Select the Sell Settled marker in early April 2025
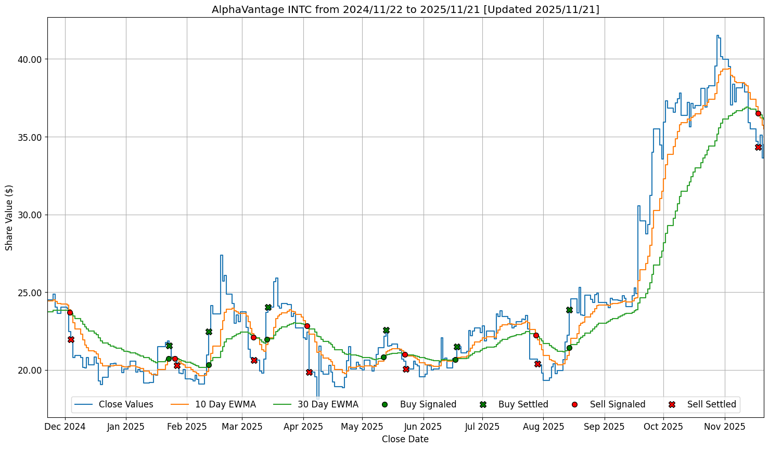 [309, 372]
